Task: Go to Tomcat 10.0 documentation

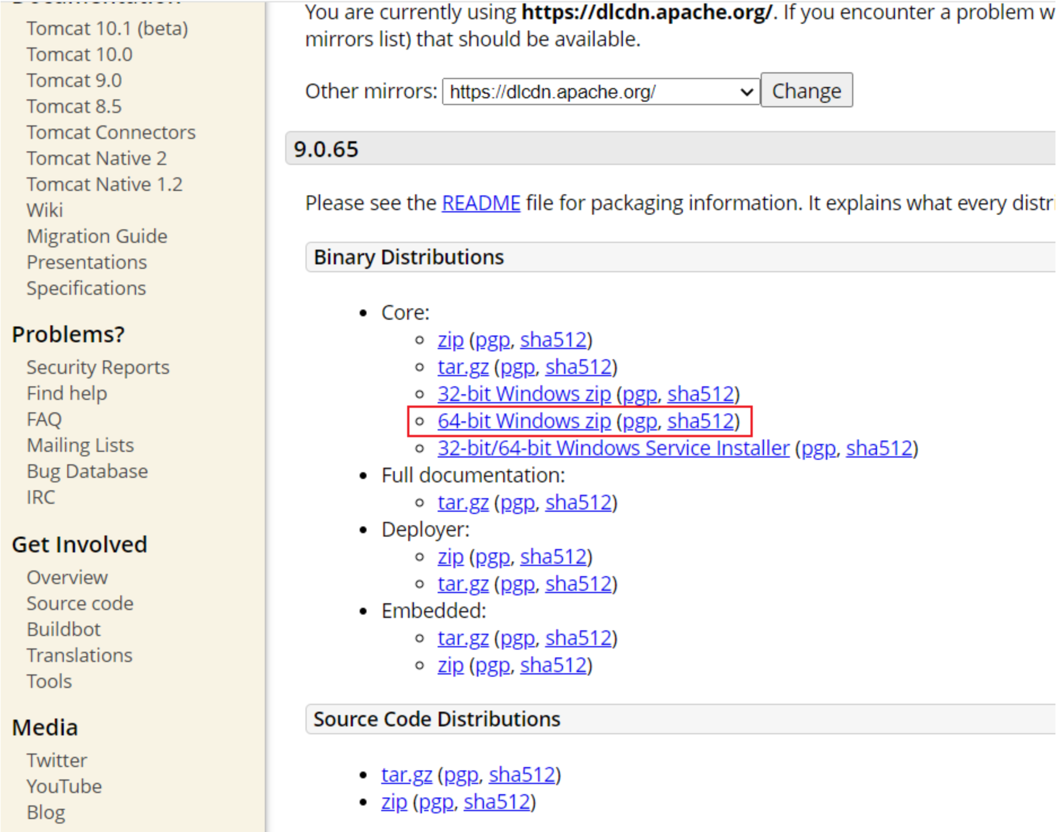Action: pyautogui.click(x=80, y=54)
